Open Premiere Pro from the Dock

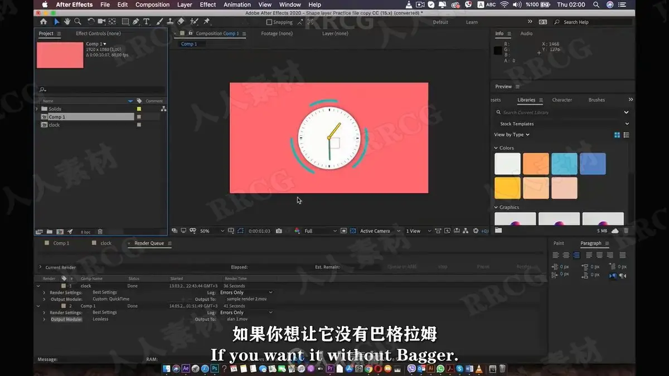tap(329, 369)
